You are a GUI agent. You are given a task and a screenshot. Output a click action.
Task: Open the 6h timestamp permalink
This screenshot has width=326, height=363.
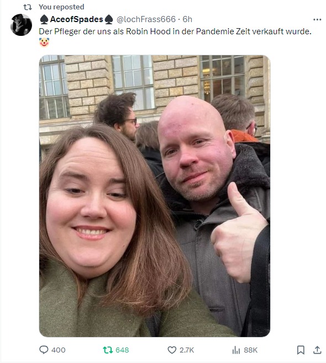click(x=187, y=19)
